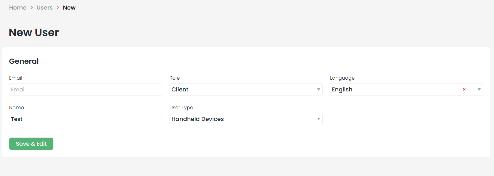Click the User Type field label

coord(181,108)
